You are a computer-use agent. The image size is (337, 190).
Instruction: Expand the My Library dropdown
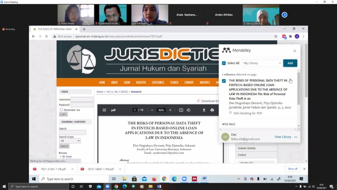pos(262,63)
